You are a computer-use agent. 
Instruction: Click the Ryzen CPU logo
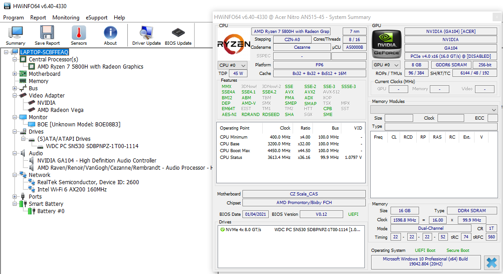[234, 44]
